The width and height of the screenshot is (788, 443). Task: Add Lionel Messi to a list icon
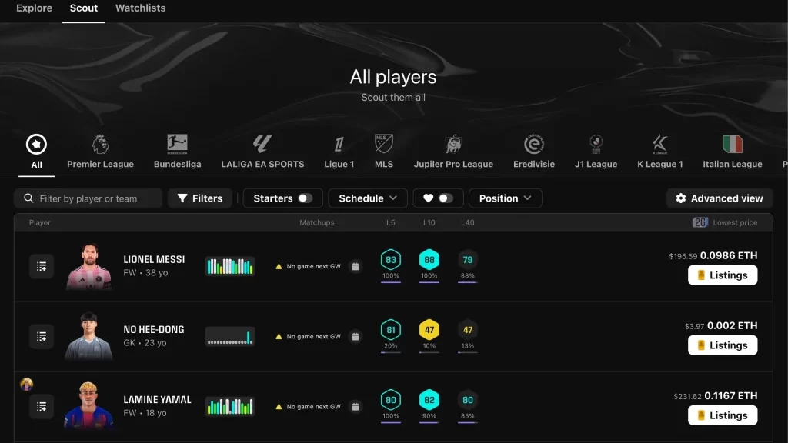point(42,266)
